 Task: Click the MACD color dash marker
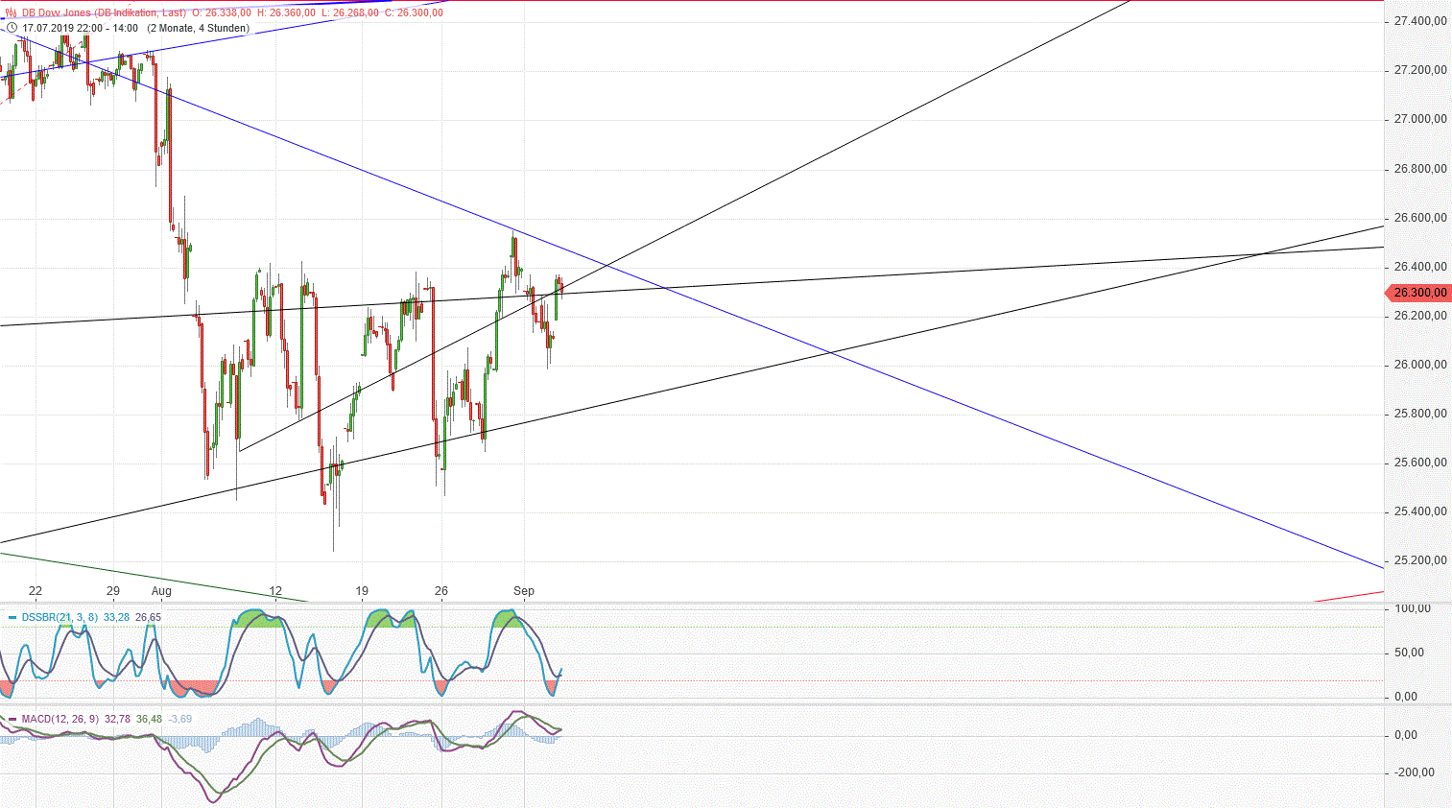(12, 719)
